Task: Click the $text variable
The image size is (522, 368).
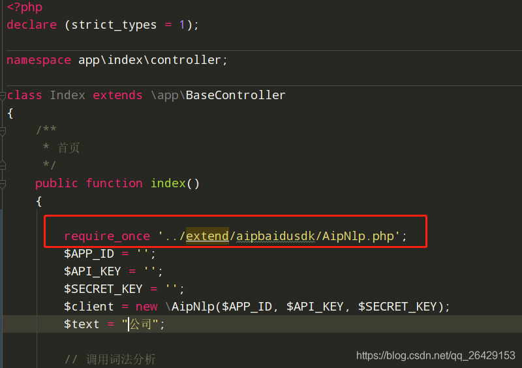Action: 82,324
